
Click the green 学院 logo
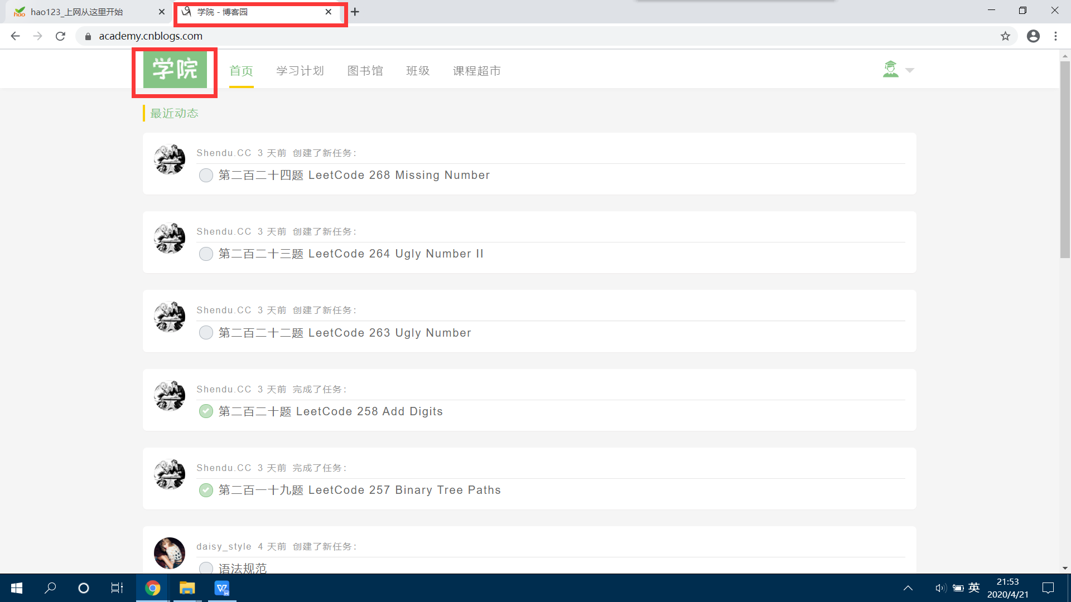[175, 69]
